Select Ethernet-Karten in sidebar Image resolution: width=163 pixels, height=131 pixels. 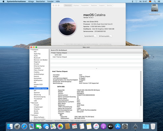point(39,66)
